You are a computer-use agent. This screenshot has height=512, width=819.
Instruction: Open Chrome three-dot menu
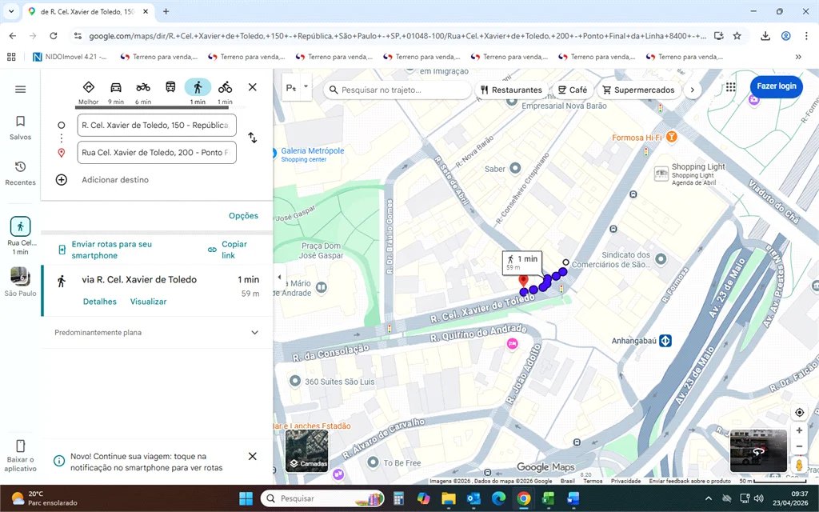tap(806, 36)
